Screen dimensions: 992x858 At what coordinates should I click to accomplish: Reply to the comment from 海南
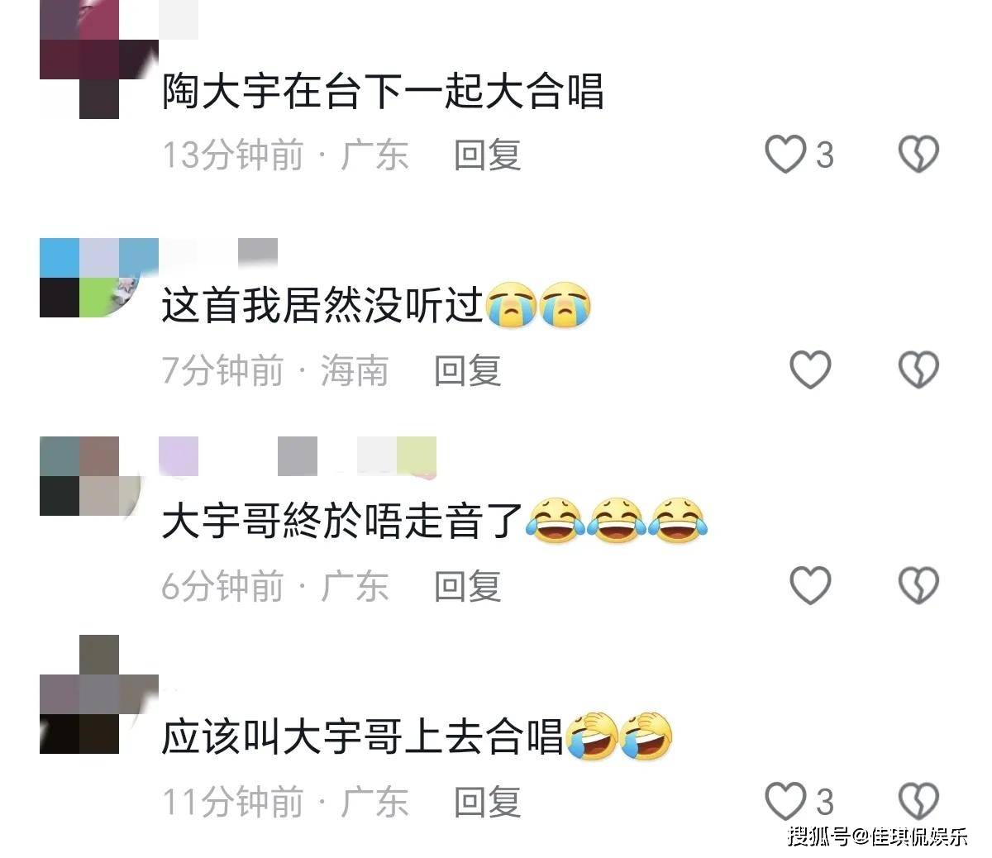pos(468,370)
